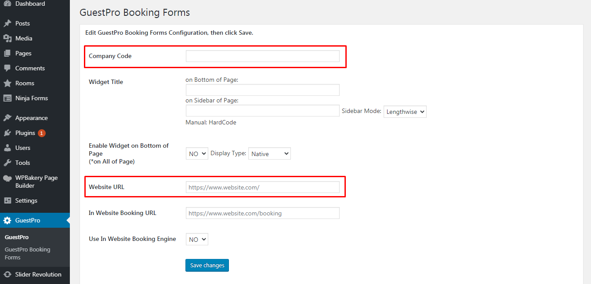Select the Posts pin icon in sidebar
The image size is (591, 284).
(x=7, y=23)
